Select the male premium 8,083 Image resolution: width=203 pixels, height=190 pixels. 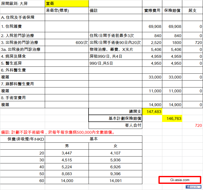(x=67, y=174)
